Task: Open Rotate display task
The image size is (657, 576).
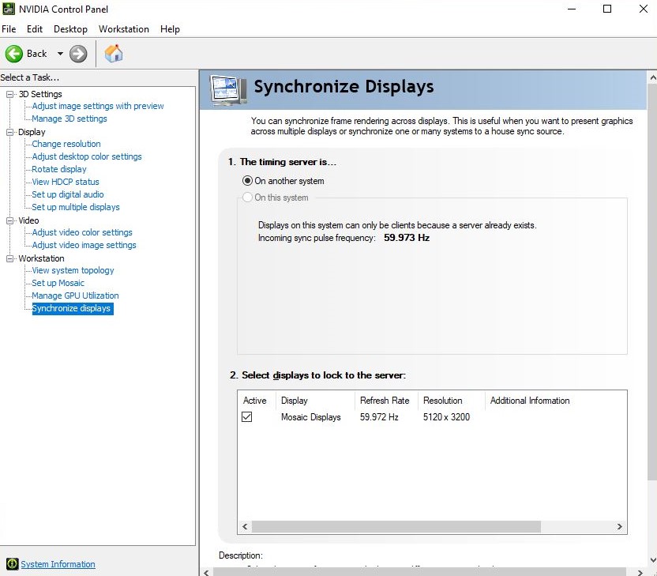Action: click(59, 169)
